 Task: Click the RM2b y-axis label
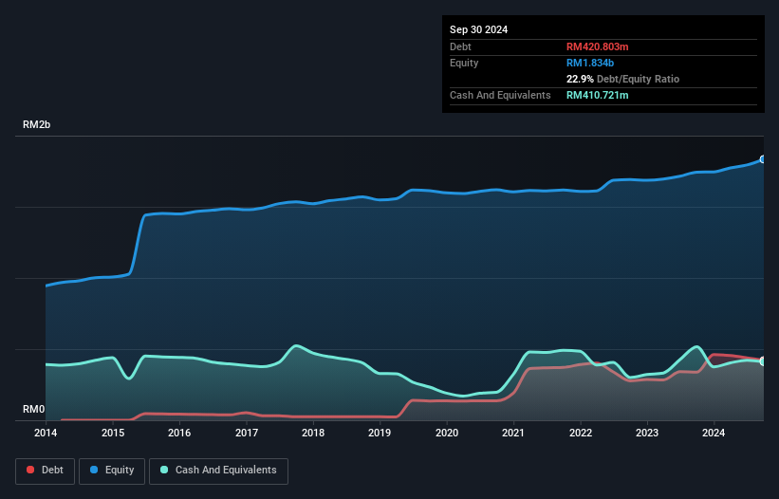(x=36, y=124)
